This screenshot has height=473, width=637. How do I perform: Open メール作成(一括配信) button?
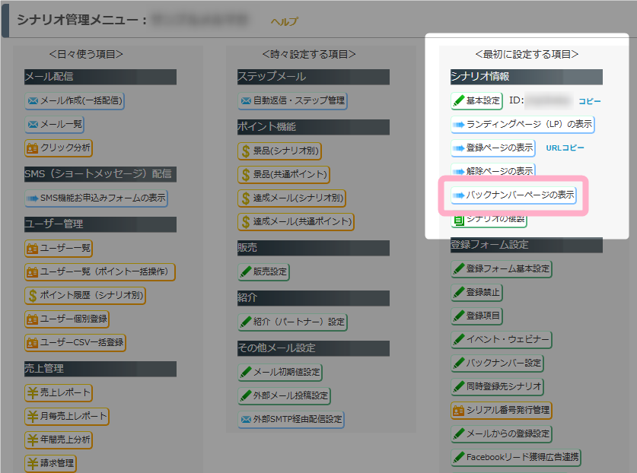(x=75, y=100)
